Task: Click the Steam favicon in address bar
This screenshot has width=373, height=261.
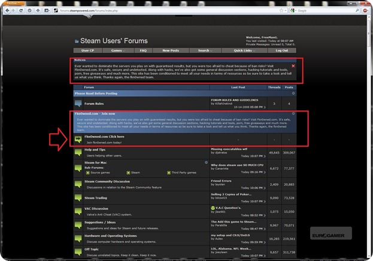Action: point(56,10)
